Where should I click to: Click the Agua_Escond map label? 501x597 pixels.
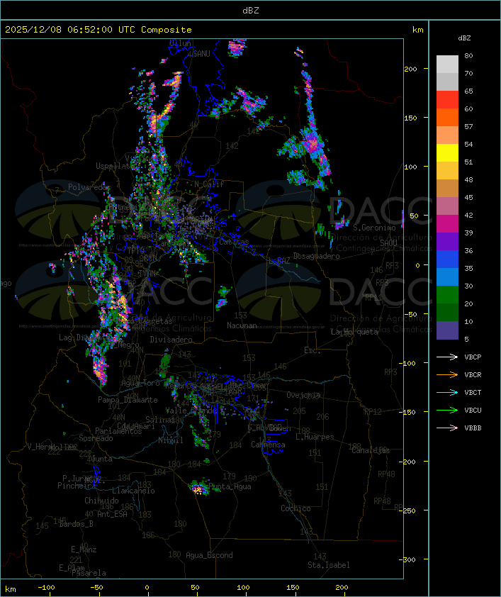click(x=209, y=555)
